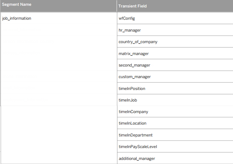Select the timeInDepartment cell
This screenshot has height=164, width=233.
(x=175, y=135)
